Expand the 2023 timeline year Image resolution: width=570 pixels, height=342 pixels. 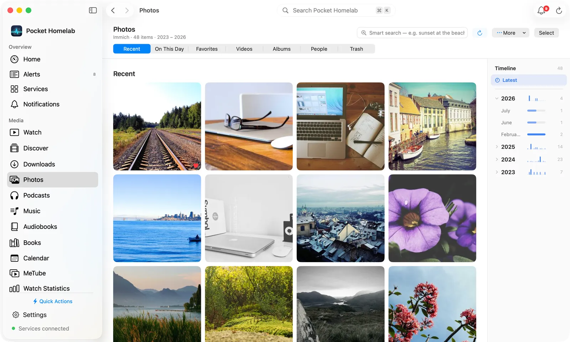click(x=497, y=172)
